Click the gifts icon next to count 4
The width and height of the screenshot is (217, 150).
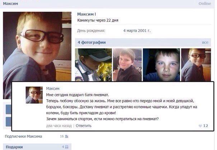tap(66, 147)
